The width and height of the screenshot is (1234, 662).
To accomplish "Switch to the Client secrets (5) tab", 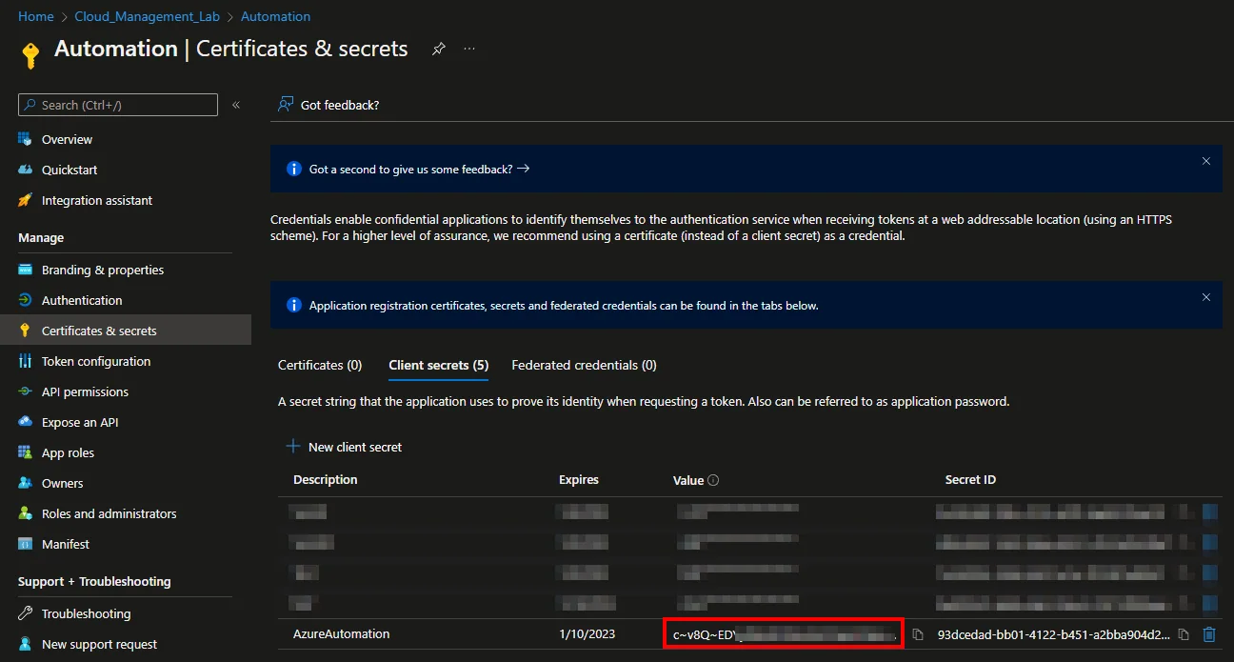I will coord(439,365).
